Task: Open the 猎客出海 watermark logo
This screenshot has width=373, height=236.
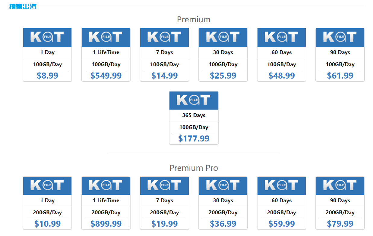Action: pos(23,6)
